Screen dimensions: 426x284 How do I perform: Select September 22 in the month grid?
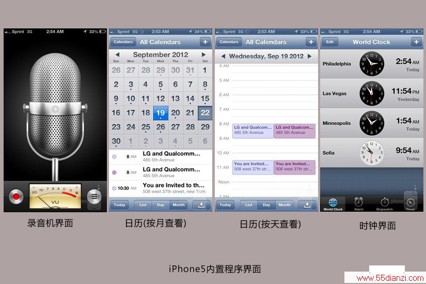click(x=205, y=113)
